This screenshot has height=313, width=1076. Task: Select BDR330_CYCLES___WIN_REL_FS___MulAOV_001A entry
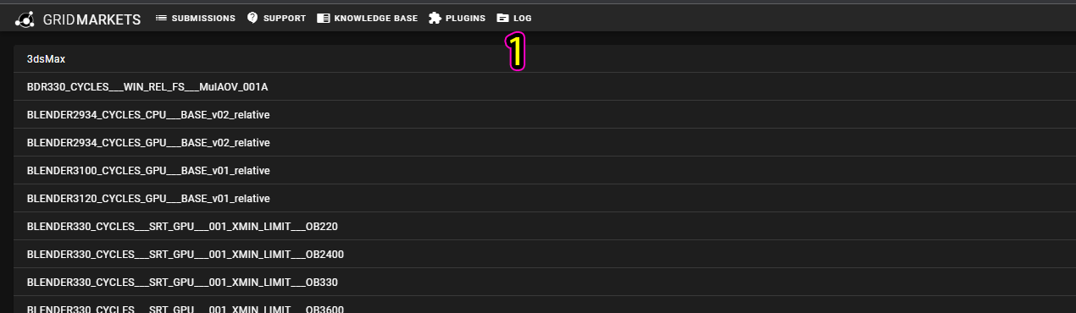545,87
